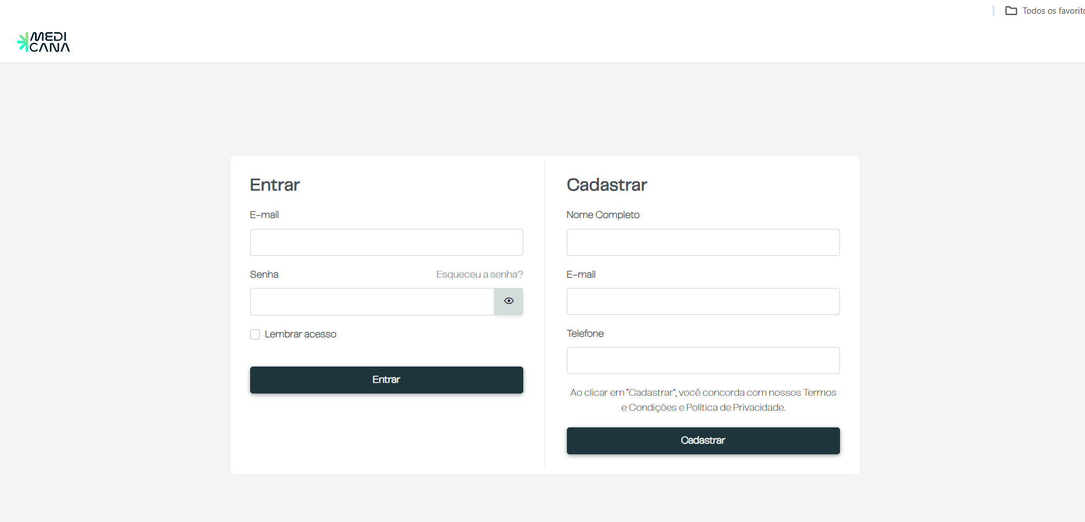Select the Telefone input field
Screen dimensions: 1085x522
click(x=703, y=361)
